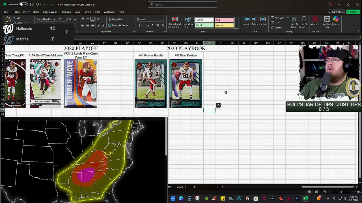Apply percent style format
This screenshot has height=203, width=362.
147,25
